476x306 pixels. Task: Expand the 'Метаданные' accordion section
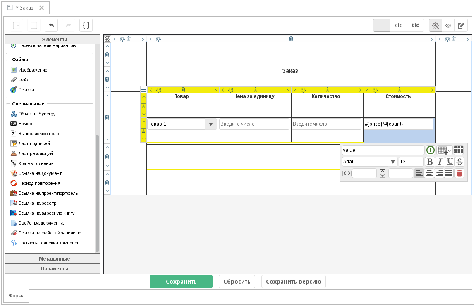53,258
